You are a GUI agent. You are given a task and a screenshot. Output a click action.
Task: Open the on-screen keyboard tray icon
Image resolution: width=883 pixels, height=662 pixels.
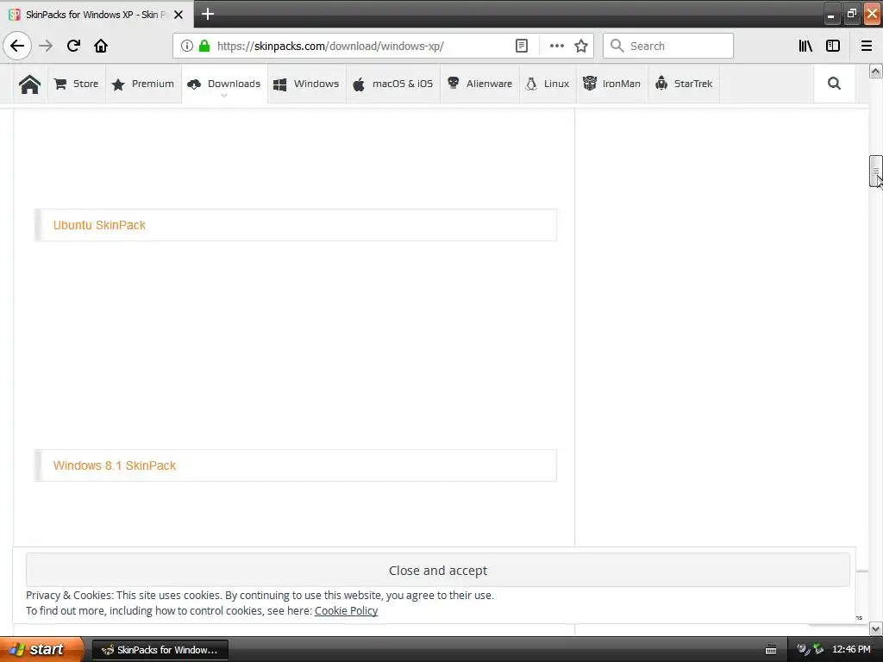[x=771, y=650]
